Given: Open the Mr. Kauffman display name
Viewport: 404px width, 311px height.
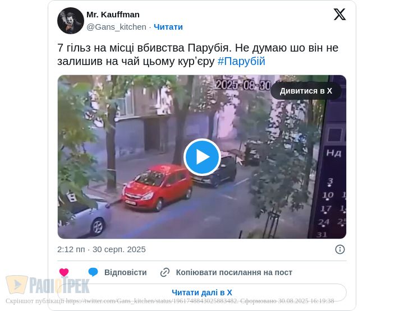Looking at the screenshot, I should click(113, 15).
